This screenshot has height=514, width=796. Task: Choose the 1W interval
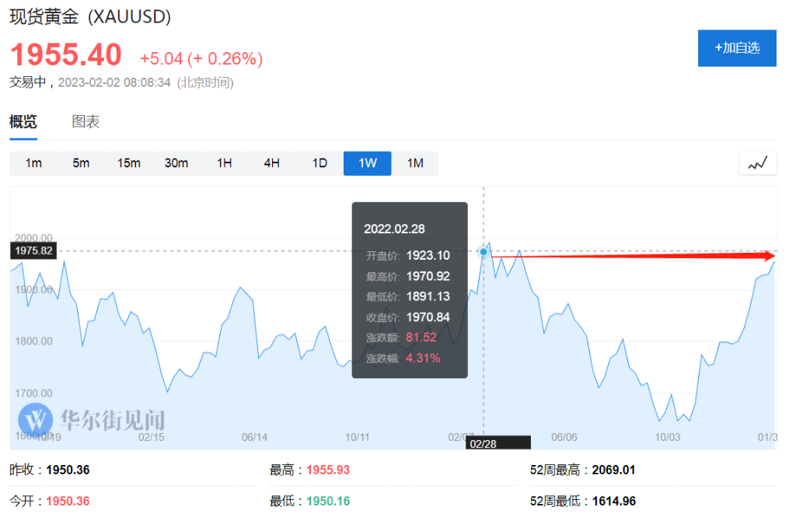coord(368,163)
